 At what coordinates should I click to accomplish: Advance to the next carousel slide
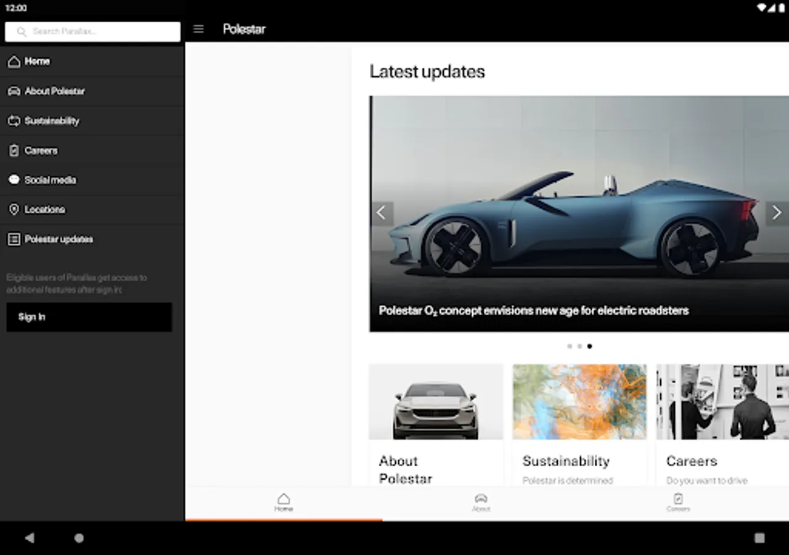tap(777, 213)
